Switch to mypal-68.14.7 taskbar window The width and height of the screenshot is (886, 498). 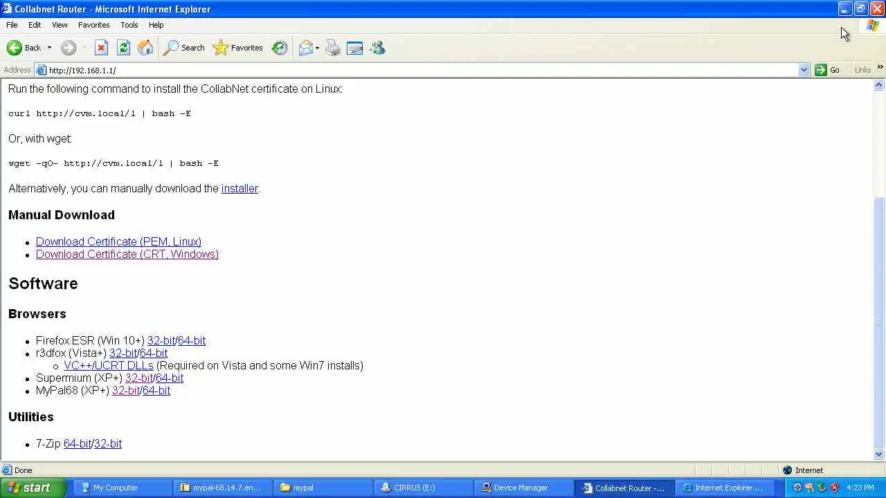221,488
